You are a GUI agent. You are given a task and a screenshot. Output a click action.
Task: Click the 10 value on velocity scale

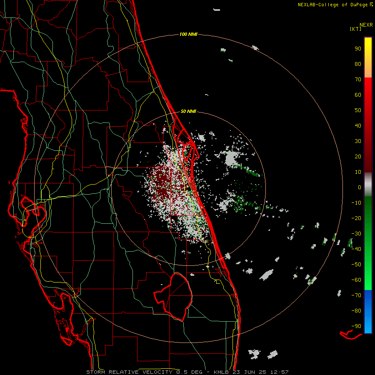(358, 172)
